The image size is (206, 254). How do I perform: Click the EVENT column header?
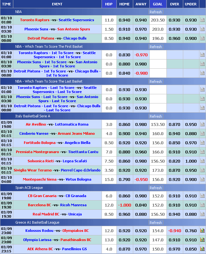point(57,4)
